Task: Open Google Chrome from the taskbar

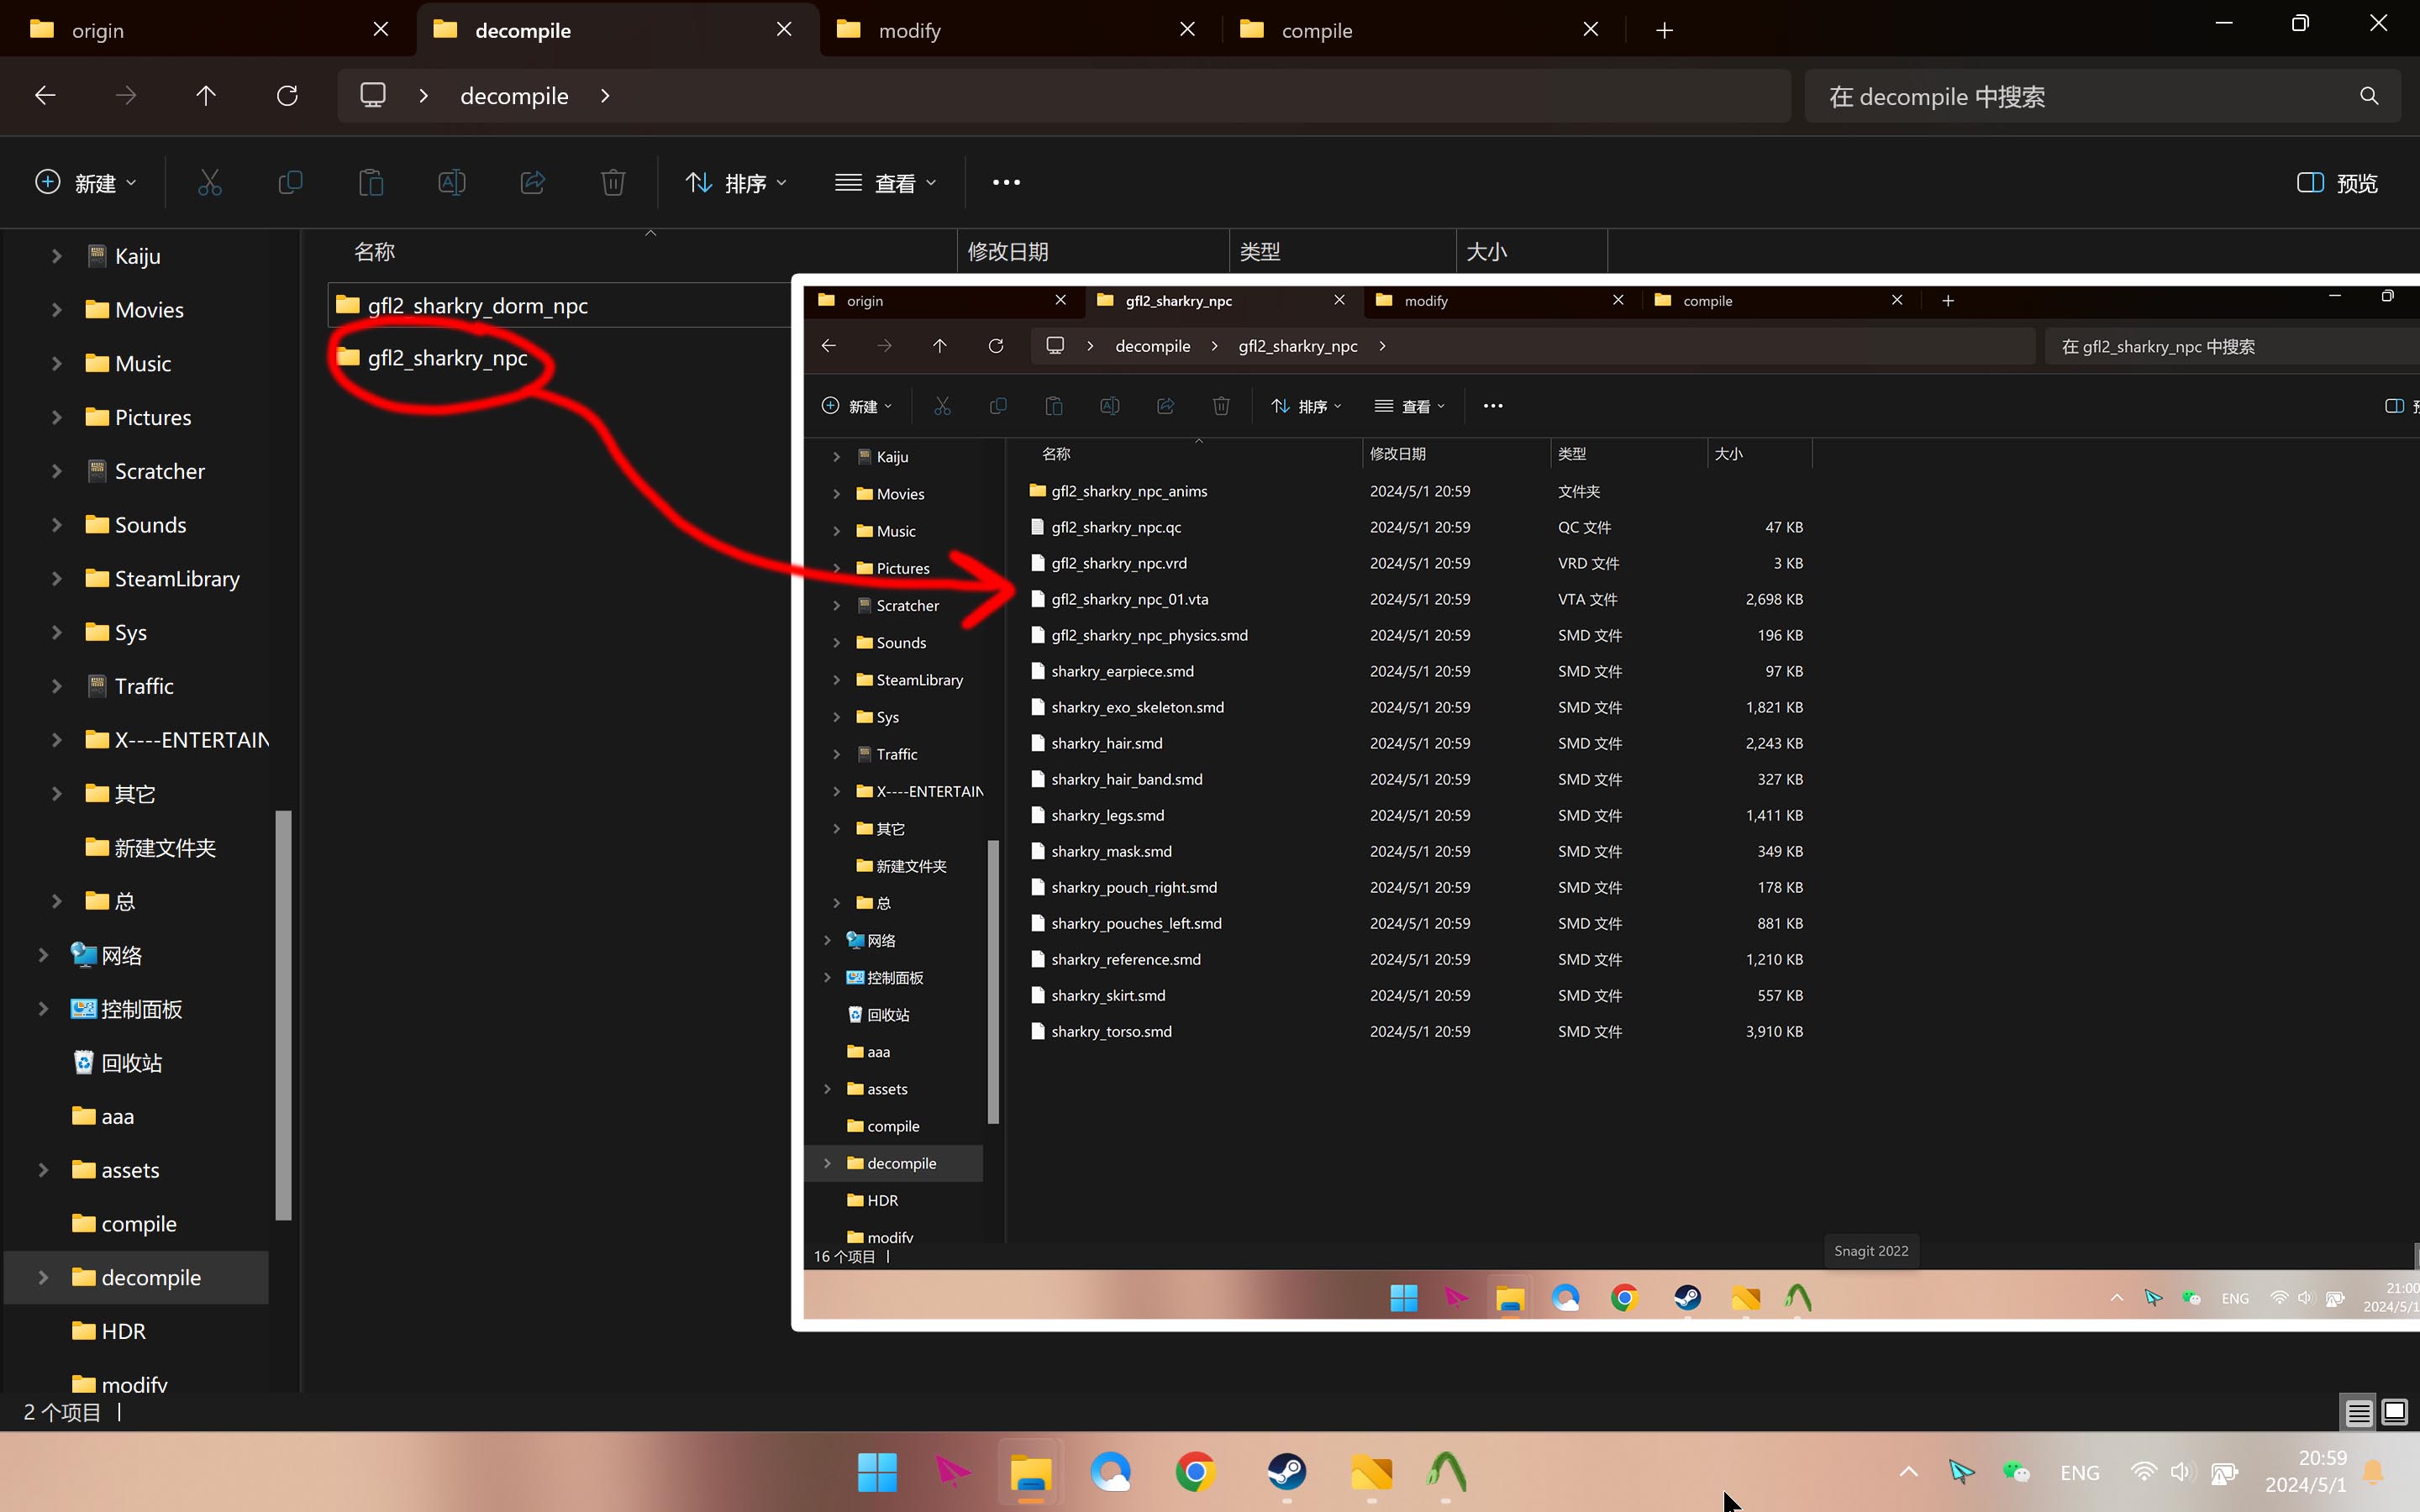Action: click(x=1195, y=1472)
